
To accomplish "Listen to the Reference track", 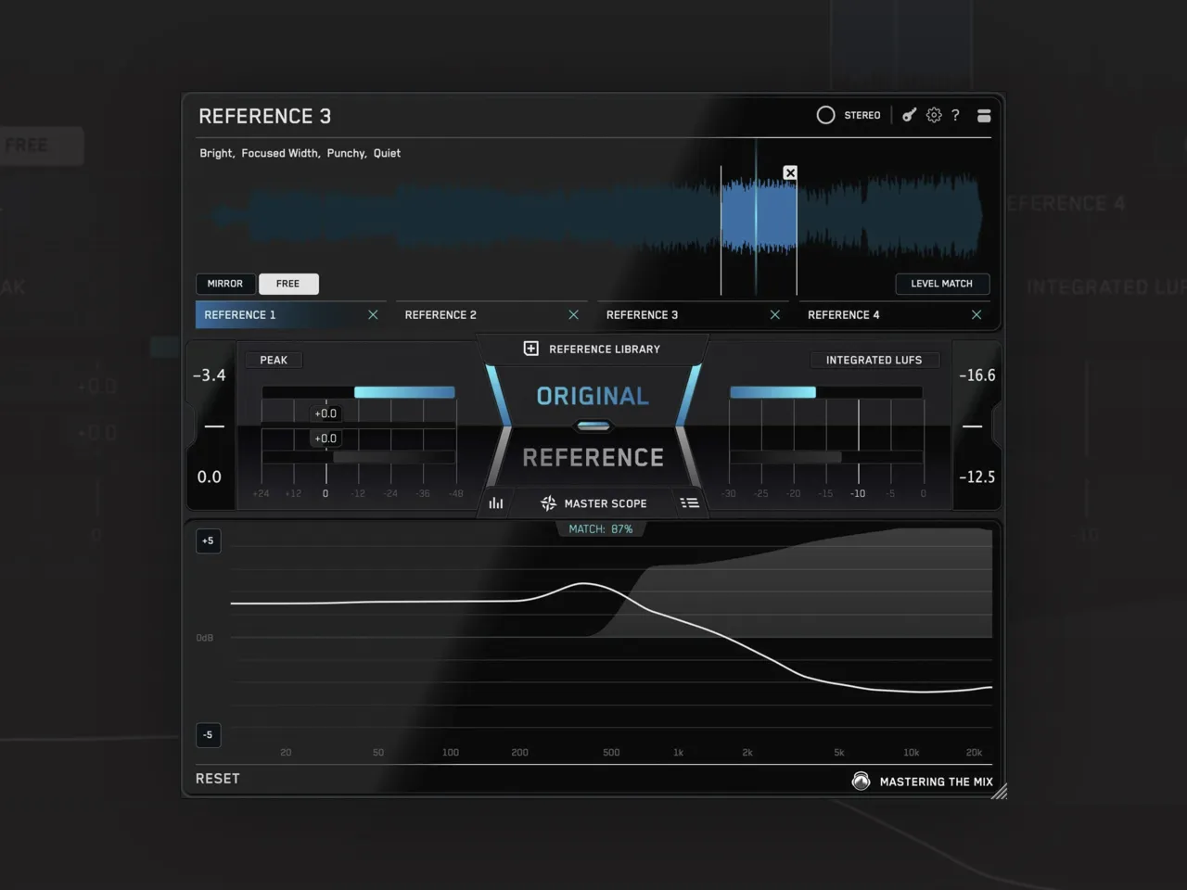I will coord(593,458).
